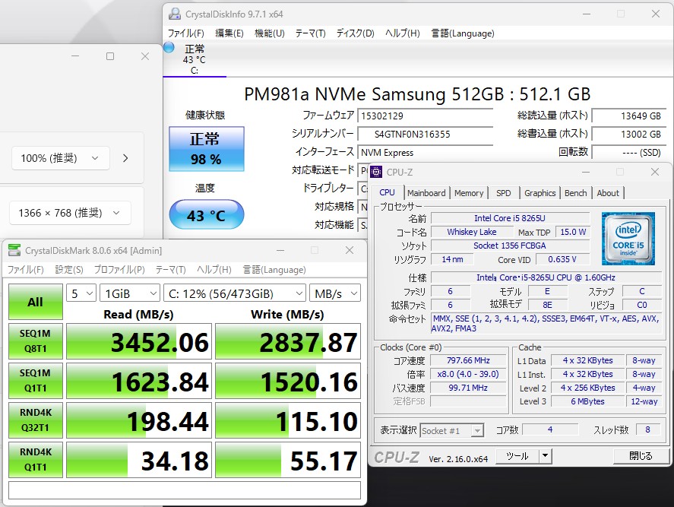Open ヘルプ(H) menu in CrystalDiskInfo
Image resolution: width=674 pixels, height=507 pixels.
(402, 33)
